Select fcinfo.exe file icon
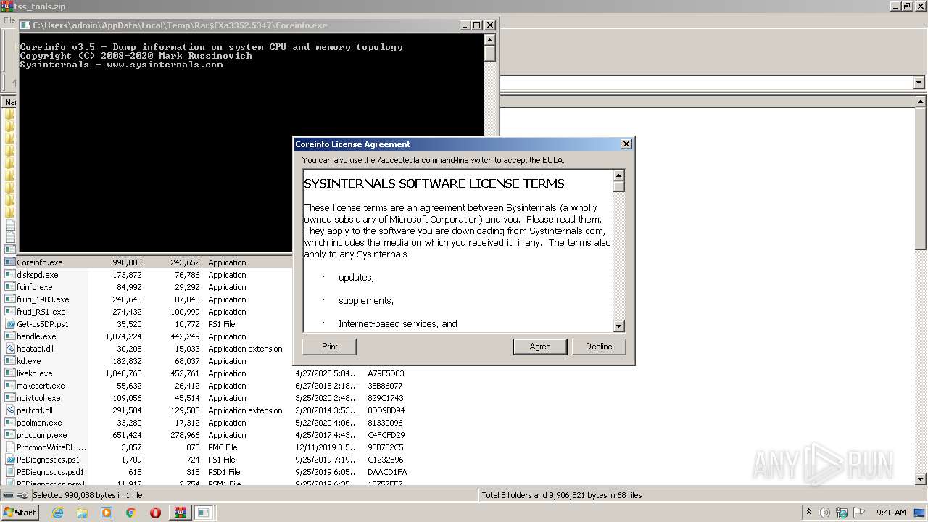The width and height of the screenshot is (928, 522). (x=10, y=287)
